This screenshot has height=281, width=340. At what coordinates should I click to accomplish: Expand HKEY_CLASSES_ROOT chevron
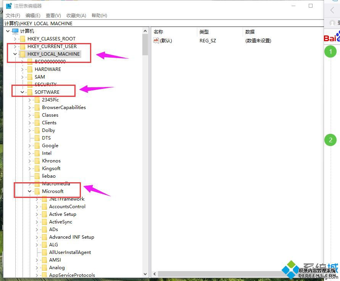pyautogui.click(x=15, y=39)
